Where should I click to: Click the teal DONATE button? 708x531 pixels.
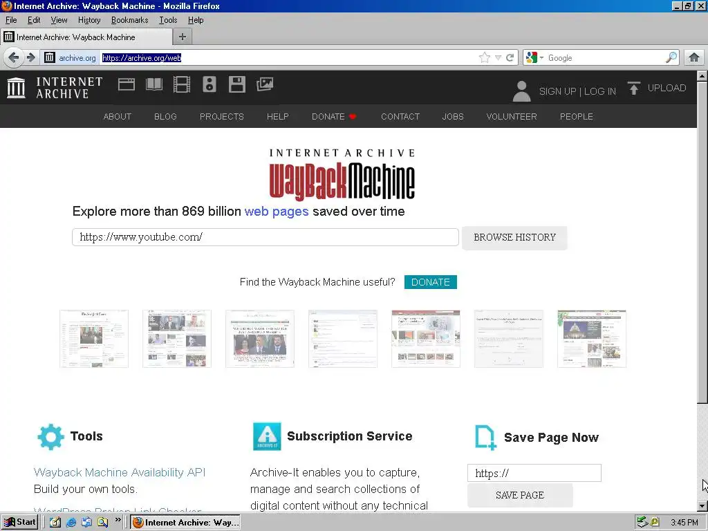430,282
